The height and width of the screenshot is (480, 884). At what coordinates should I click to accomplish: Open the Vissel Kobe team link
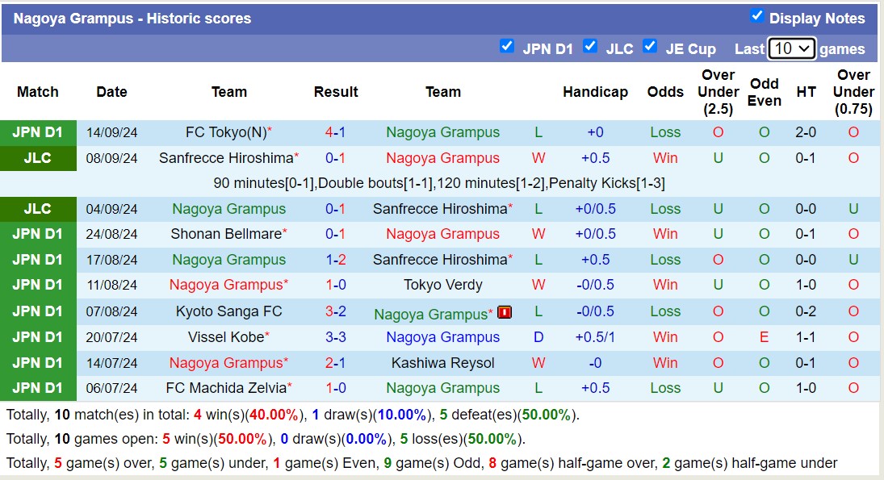[226, 337]
